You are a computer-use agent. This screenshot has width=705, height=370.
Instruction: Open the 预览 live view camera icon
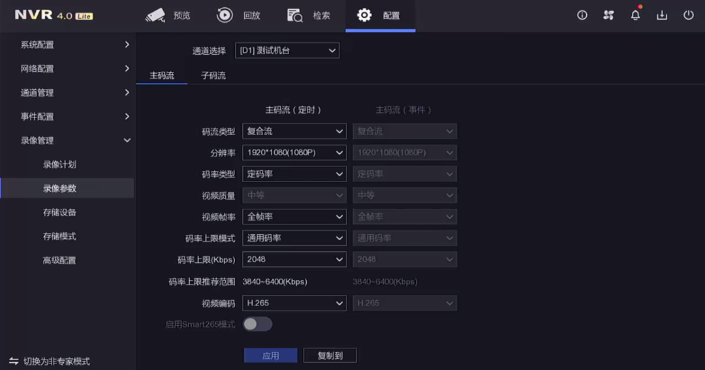(x=155, y=15)
